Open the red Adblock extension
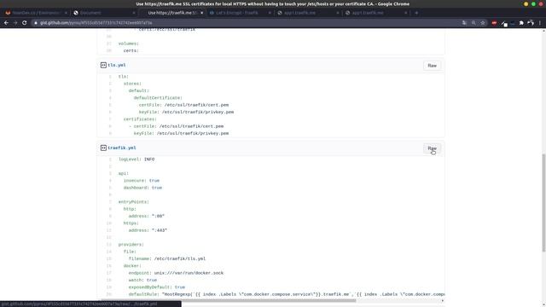Viewport: 546px width, 307px height. click(x=494, y=23)
